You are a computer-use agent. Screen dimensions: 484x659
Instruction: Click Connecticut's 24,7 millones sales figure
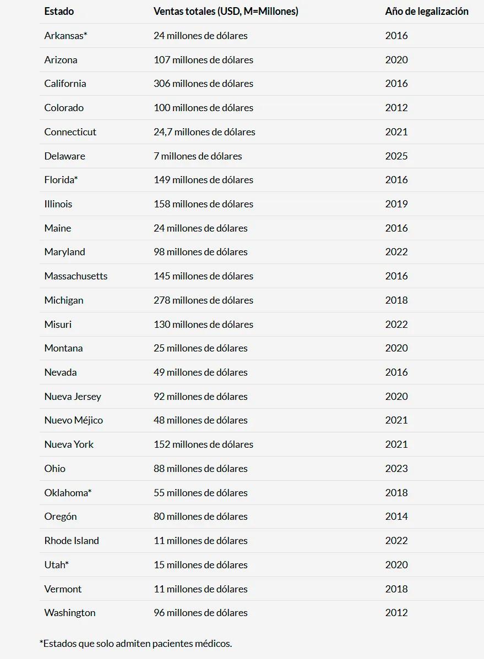(204, 132)
